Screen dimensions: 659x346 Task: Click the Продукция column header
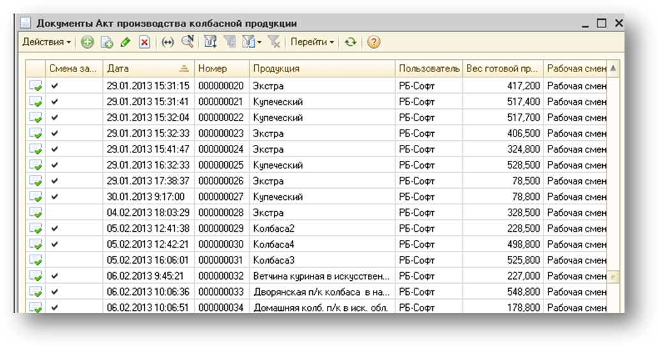(x=322, y=68)
